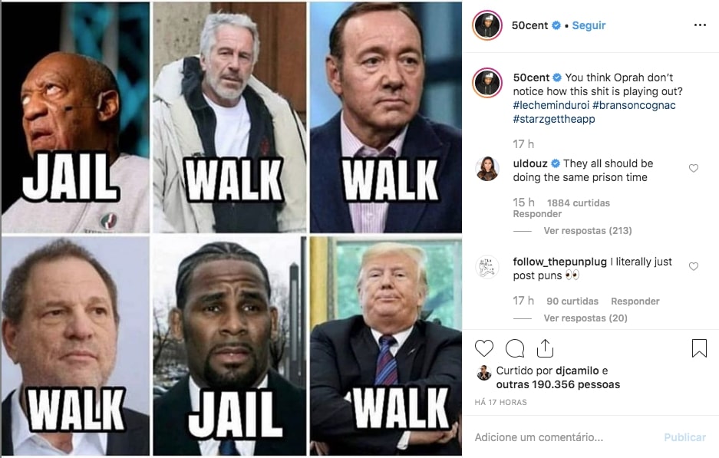Open the #lecheminduroi hashtag
The width and height of the screenshot is (719, 458).
click(551, 105)
